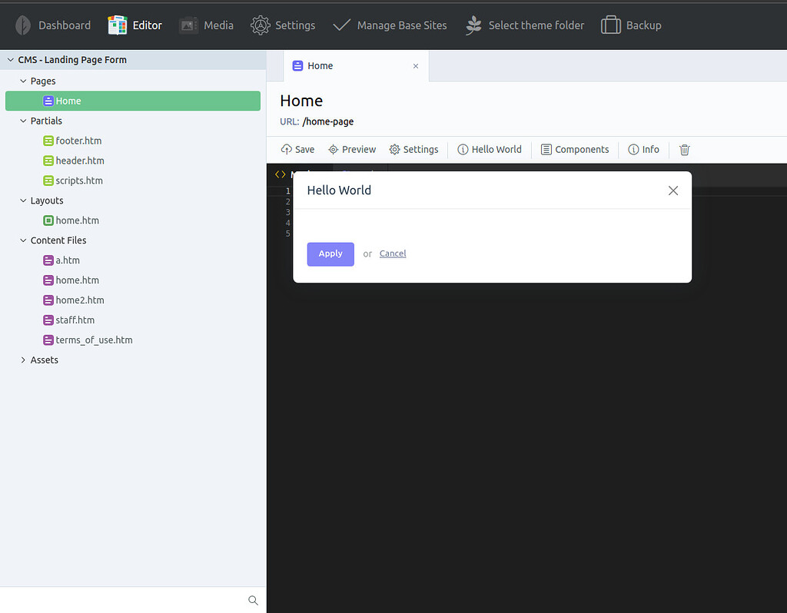
Task: Select the Dashboard icon in the top bar
Action: click(x=23, y=25)
